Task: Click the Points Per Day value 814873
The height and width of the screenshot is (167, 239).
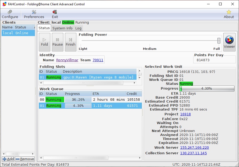Action: 203,60
